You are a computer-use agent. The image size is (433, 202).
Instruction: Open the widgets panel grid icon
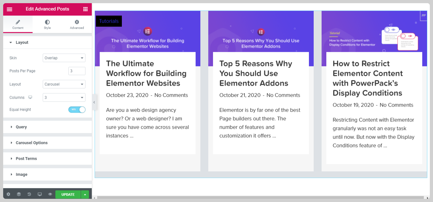pyautogui.click(x=85, y=9)
